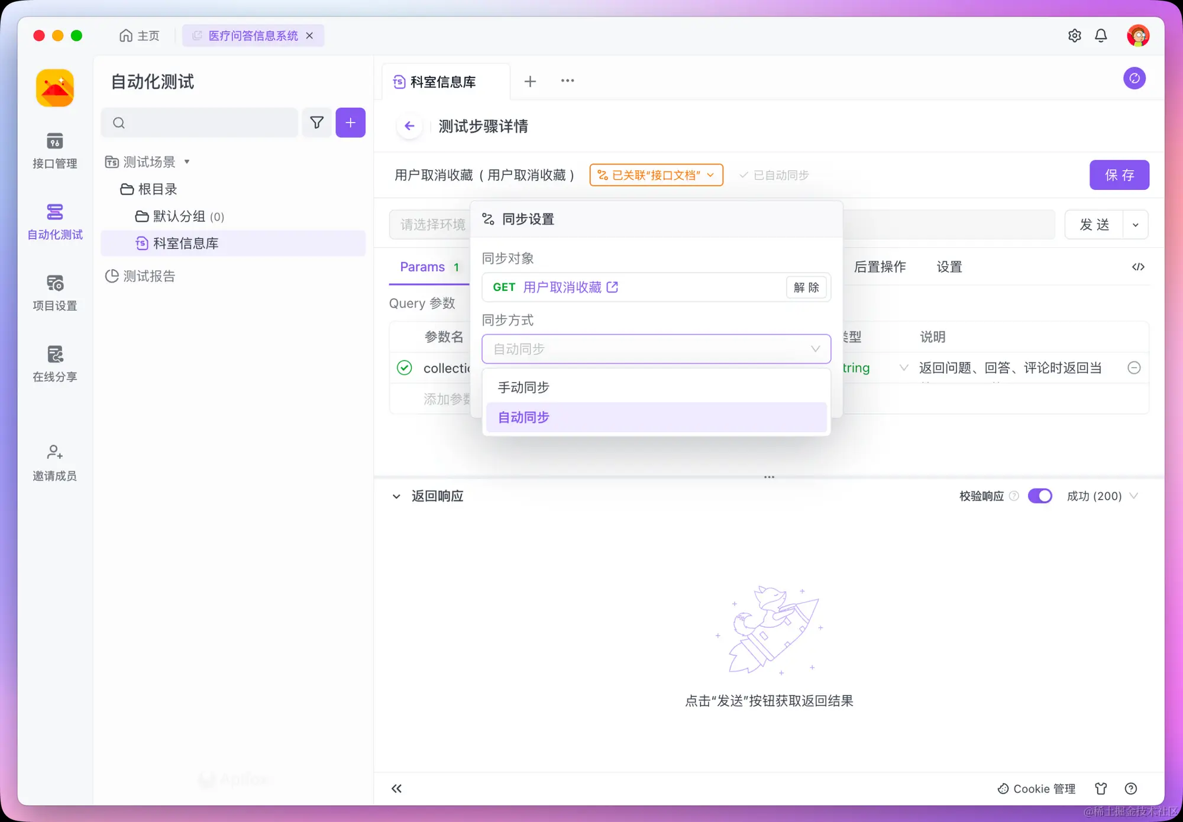Switch to 自动化测试 in sidebar
This screenshot has height=822, width=1183.
(x=54, y=222)
